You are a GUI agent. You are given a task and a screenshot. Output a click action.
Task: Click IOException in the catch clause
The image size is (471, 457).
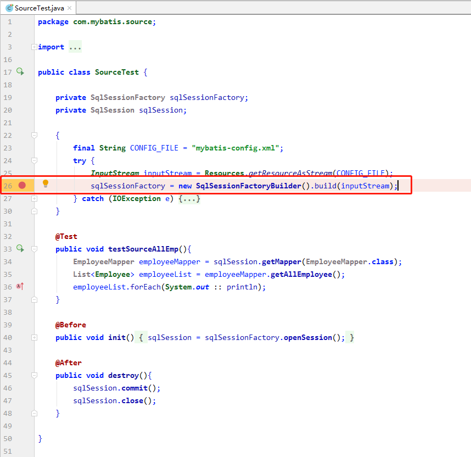pyautogui.click(x=137, y=198)
